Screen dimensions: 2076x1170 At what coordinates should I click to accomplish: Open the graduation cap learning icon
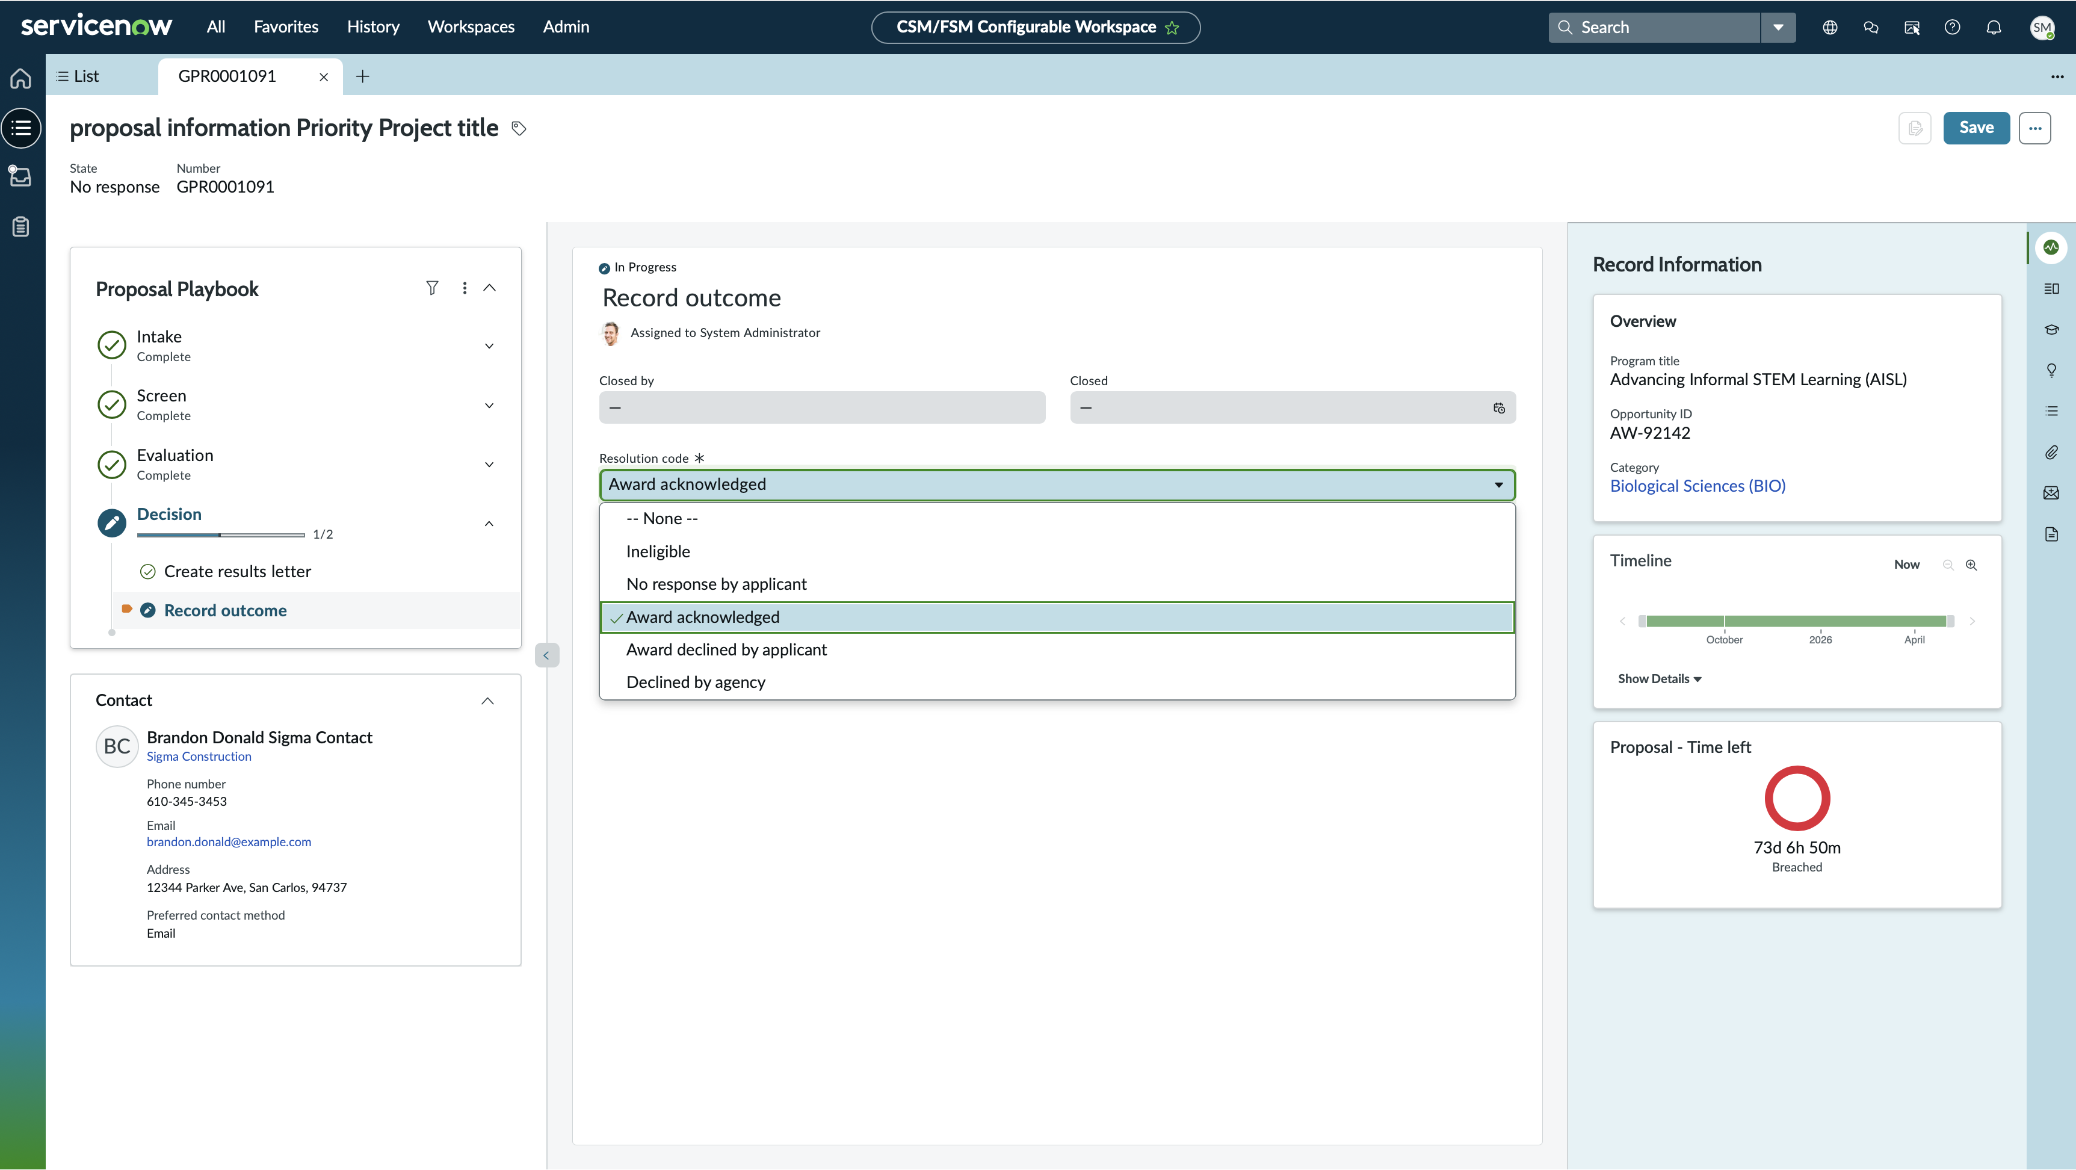(2051, 330)
